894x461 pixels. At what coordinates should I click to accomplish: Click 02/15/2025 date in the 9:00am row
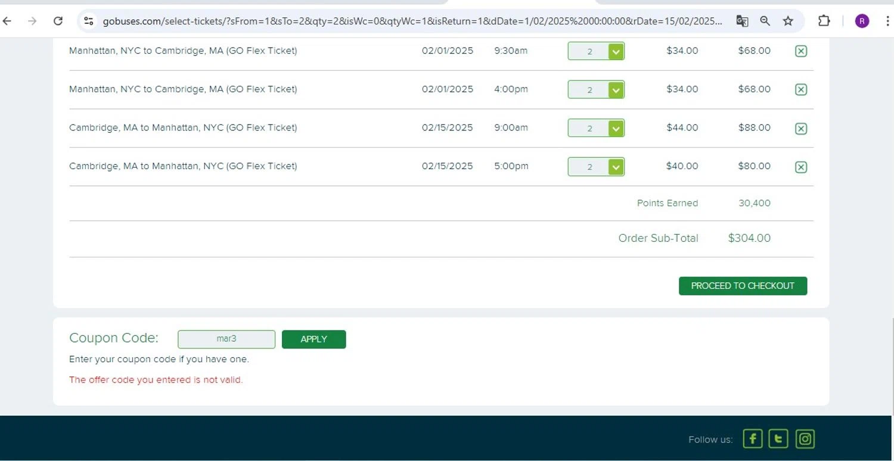pos(448,127)
